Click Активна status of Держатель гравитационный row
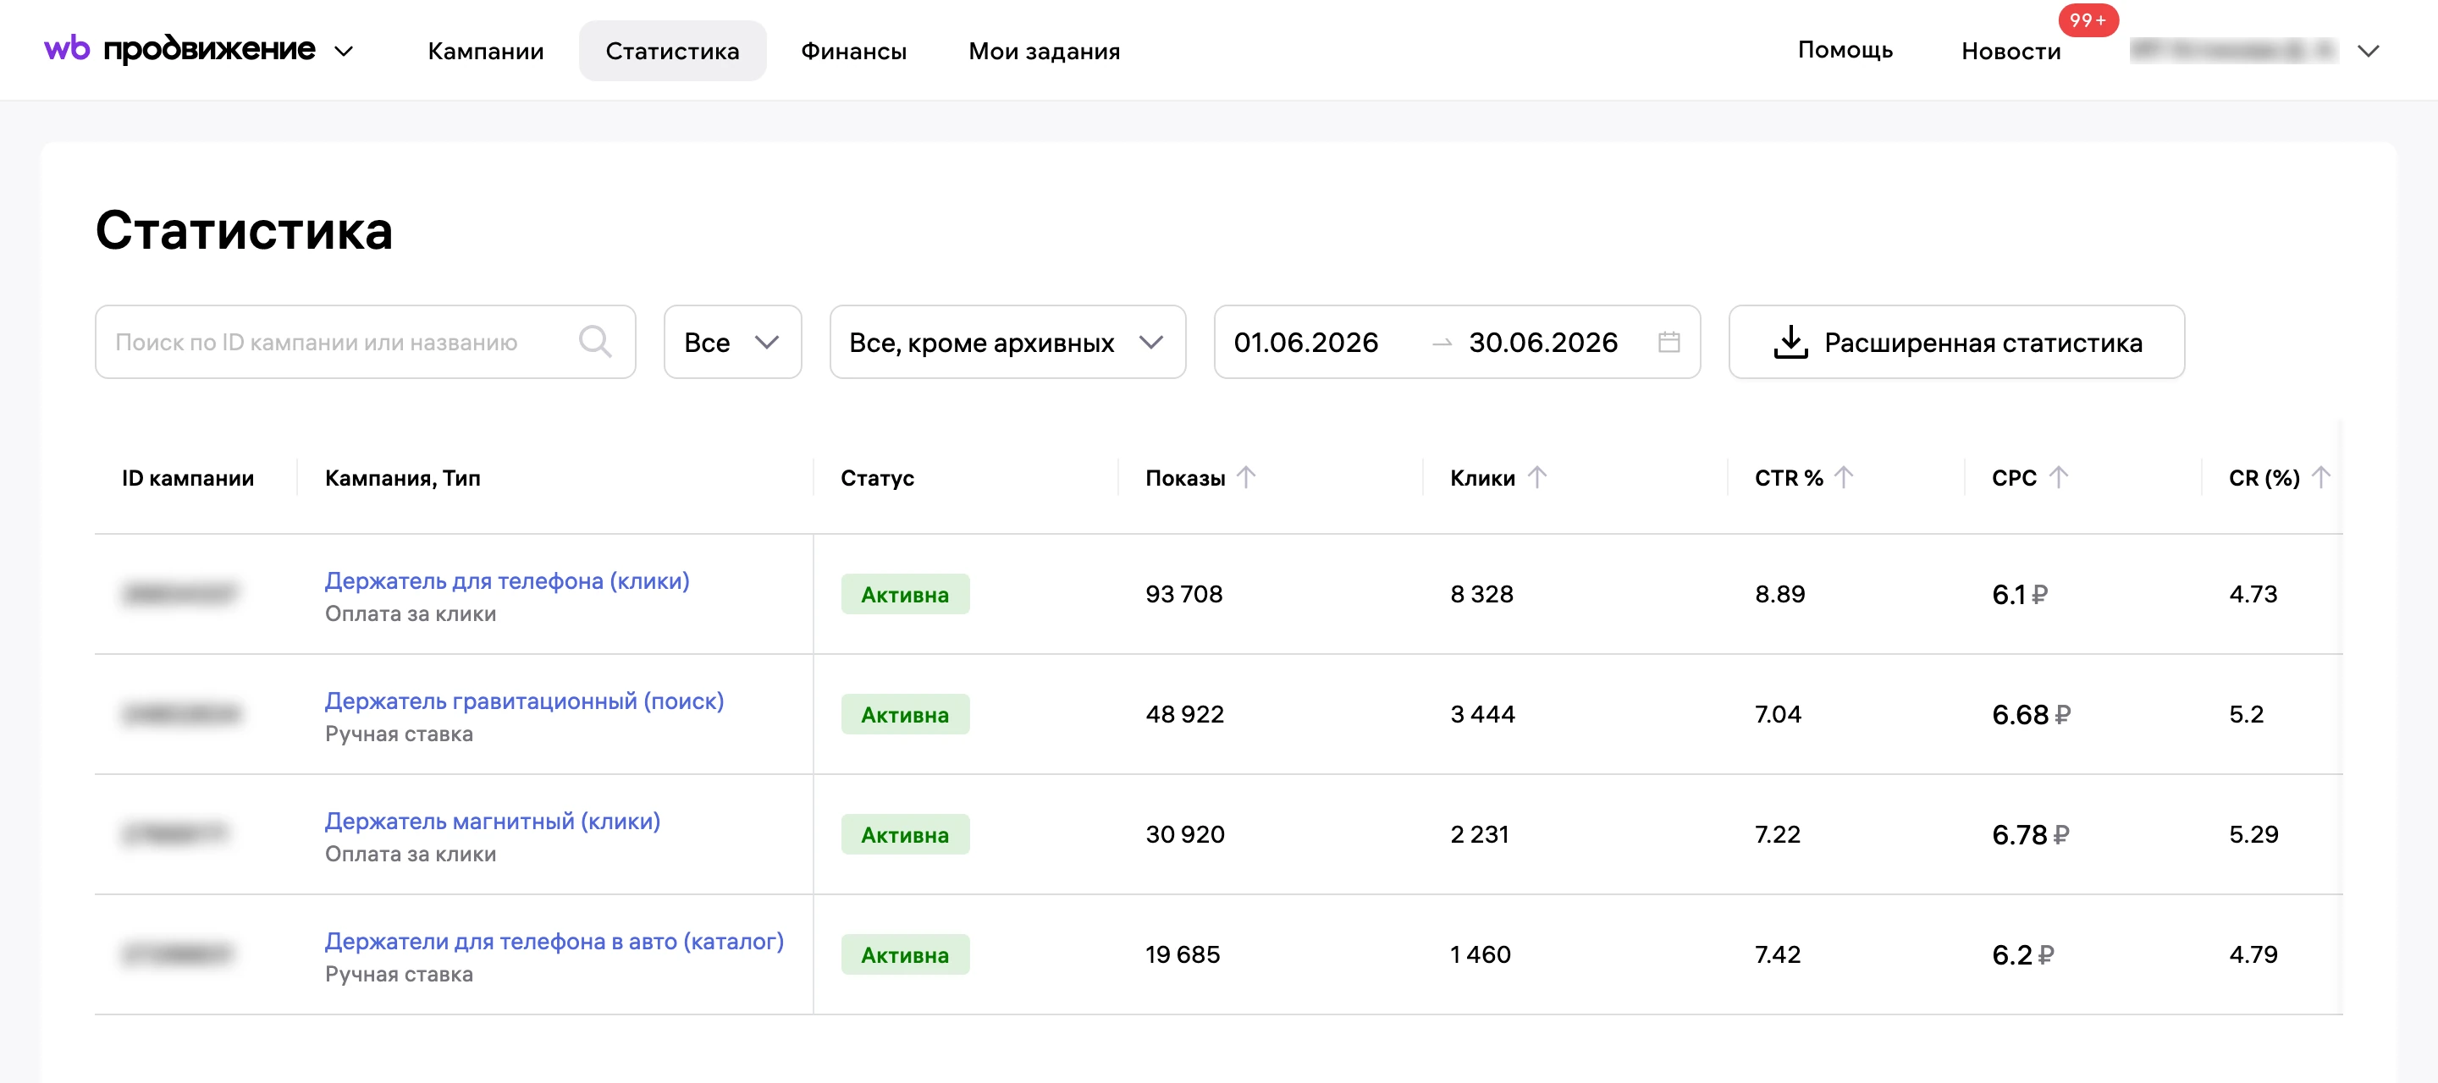 pos(905,714)
